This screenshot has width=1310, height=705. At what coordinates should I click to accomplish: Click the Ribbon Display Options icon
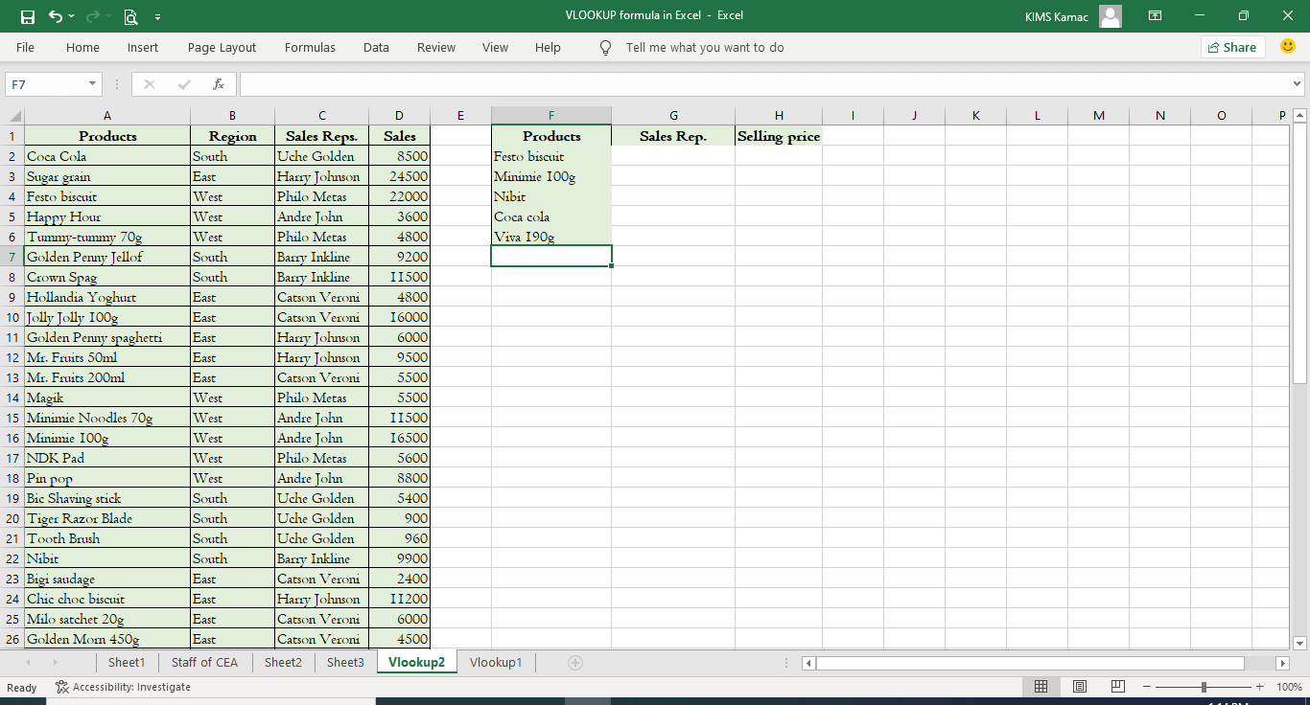click(1155, 16)
